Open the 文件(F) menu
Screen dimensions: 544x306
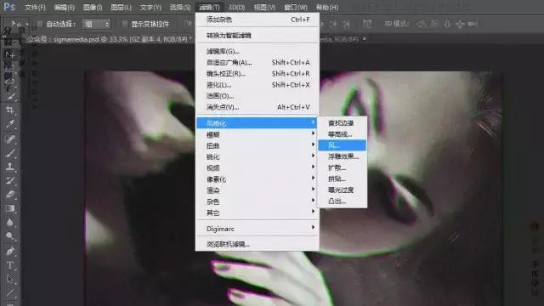[x=35, y=7]
